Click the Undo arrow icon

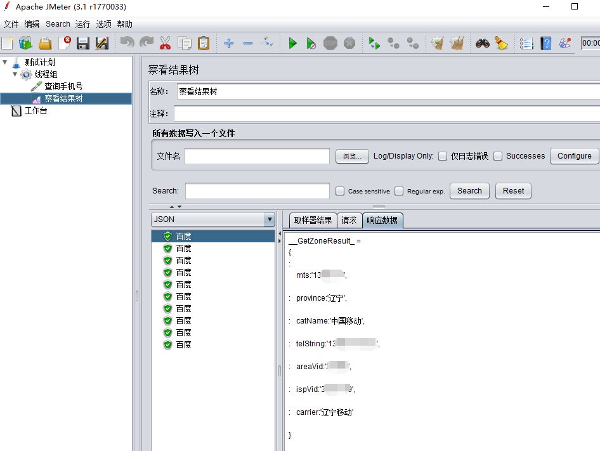pyautogui.click(x=127, y=42)
